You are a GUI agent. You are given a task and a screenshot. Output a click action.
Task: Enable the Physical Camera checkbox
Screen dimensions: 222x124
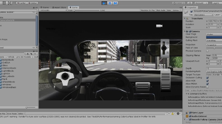(x=207, y=51)
